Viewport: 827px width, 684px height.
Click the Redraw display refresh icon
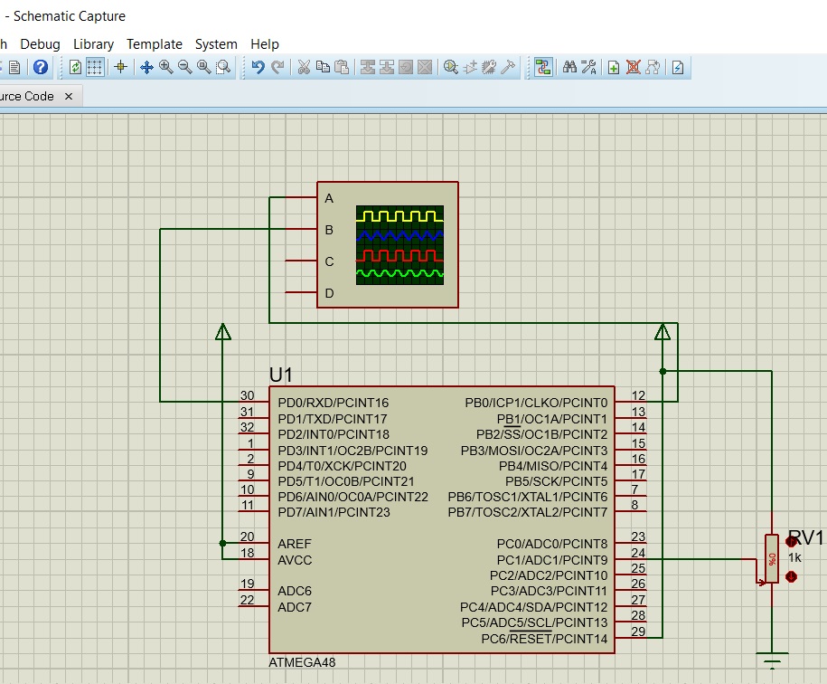point(75,67)
